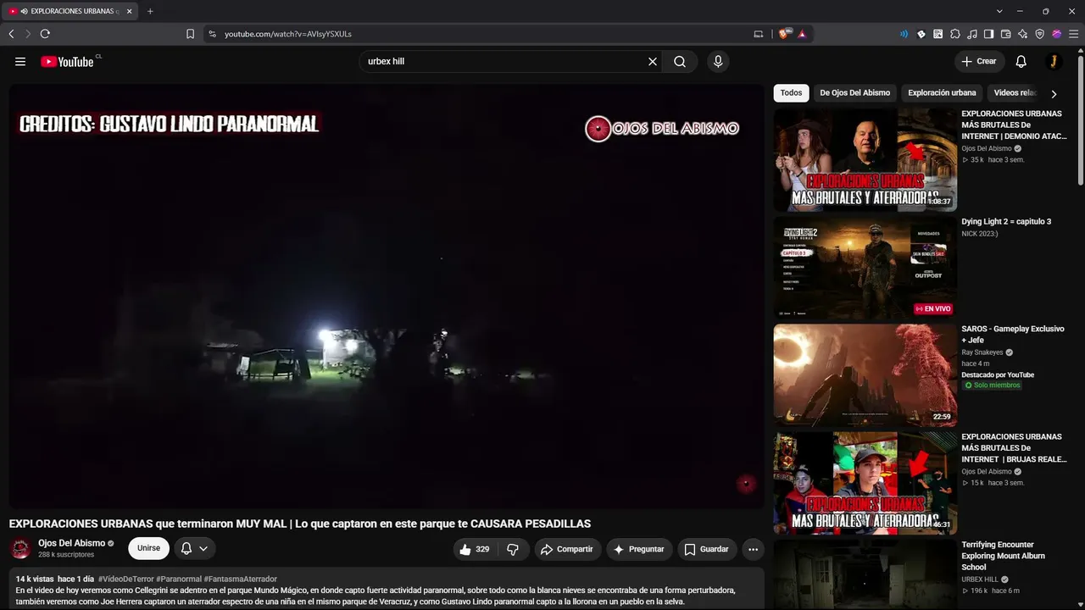Open a new browser tab
The width and height of the screenshot is (1085, 610).
pyautogui.click(x=150, y=12)
